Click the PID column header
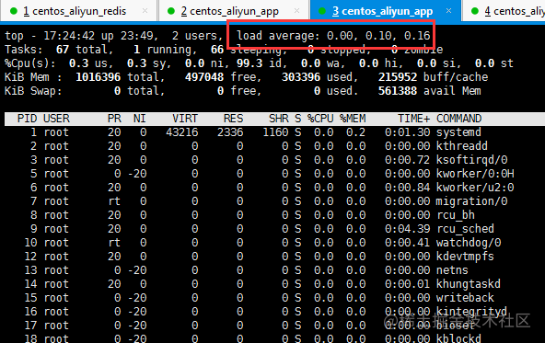The image size is (545, 343). coord(27,119)
